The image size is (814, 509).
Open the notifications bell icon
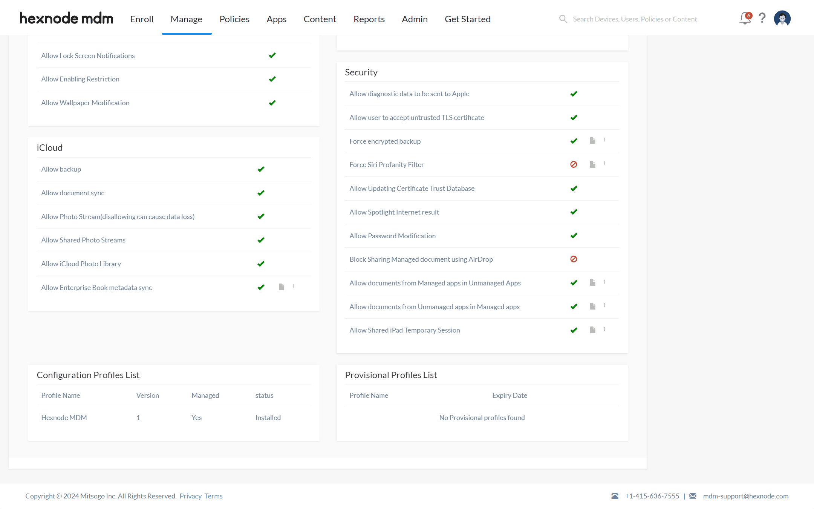coord(745,18)
